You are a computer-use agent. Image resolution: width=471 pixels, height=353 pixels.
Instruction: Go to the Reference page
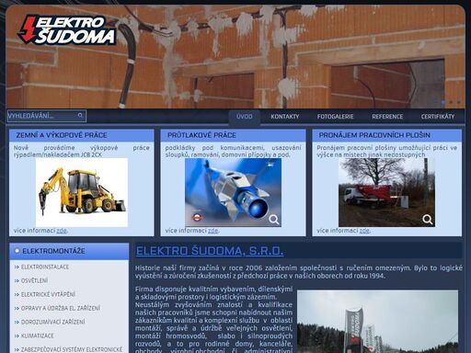[387, 117]
